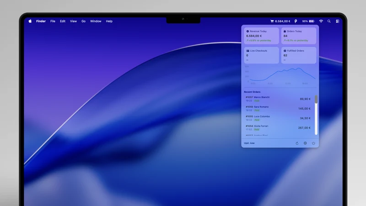The width and height of the screenshot is (366, 206).
Task: Click the Recent Orders scrollbar thumb
Action: (316, 99)
